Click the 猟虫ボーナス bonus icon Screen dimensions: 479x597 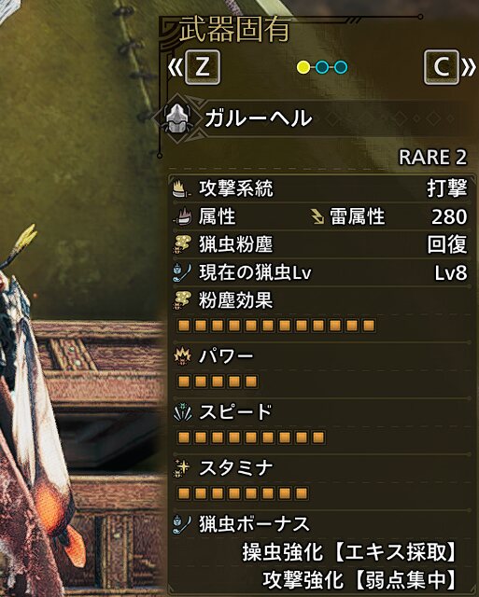click(x=182, y=524)
